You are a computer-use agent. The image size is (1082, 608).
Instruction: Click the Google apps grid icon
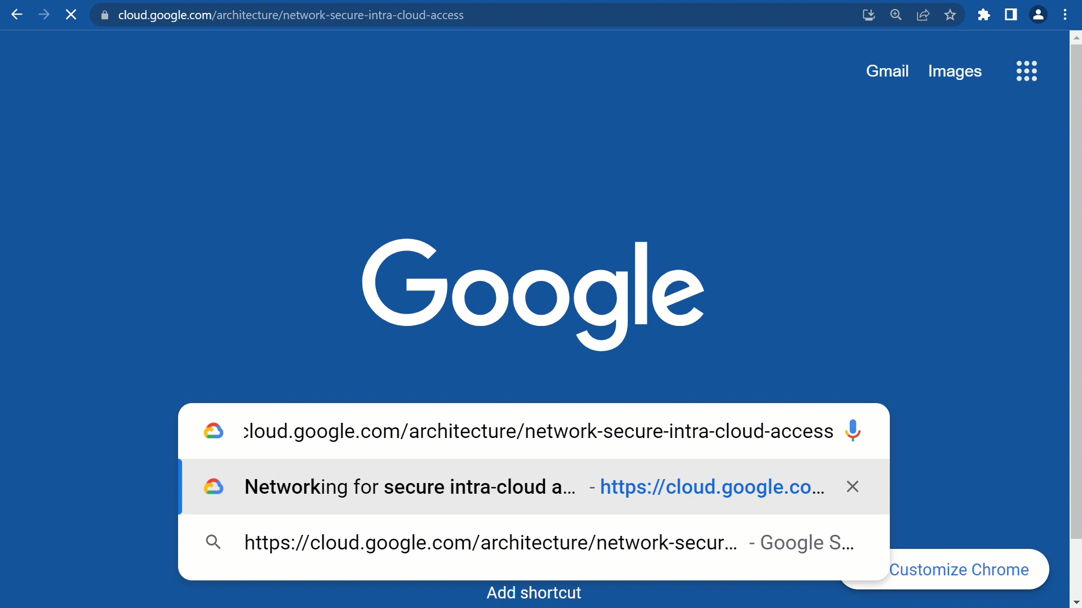click(1027, 70)
